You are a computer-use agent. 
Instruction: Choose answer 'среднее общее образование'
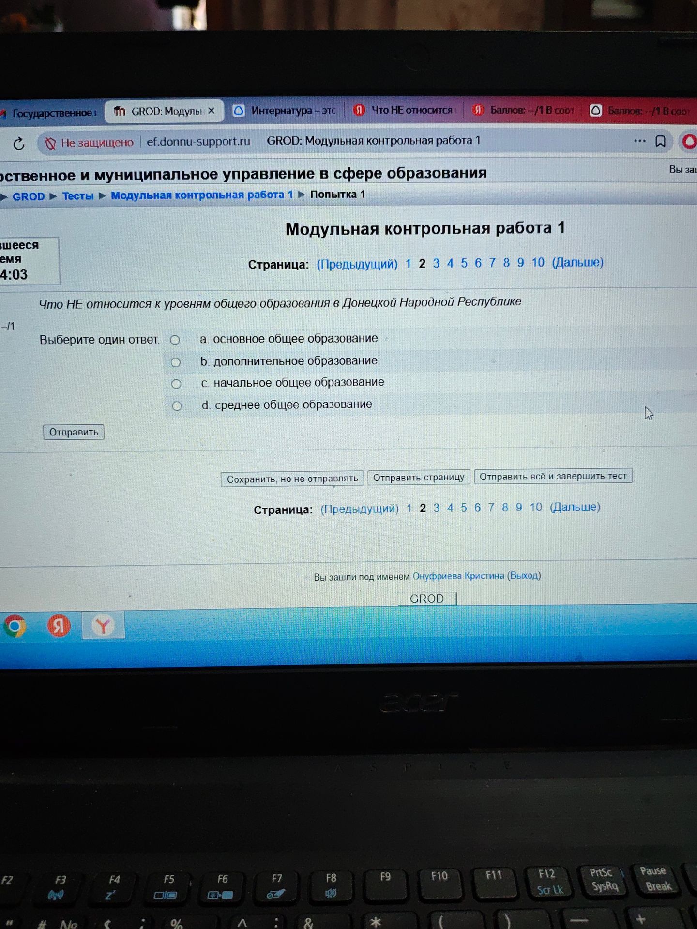pos(177,406)
